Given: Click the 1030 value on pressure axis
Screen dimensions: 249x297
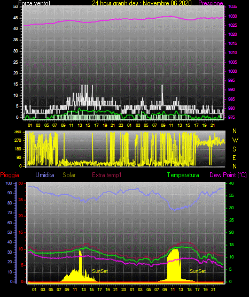Looking at the screenshot, I should [232, 16].
